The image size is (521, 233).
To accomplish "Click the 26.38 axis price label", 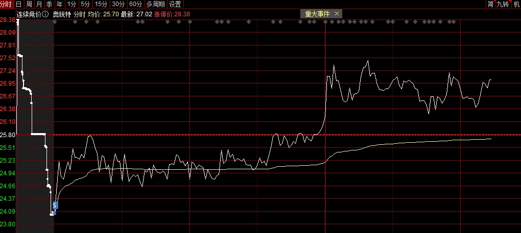I will [x=8, y=109].
